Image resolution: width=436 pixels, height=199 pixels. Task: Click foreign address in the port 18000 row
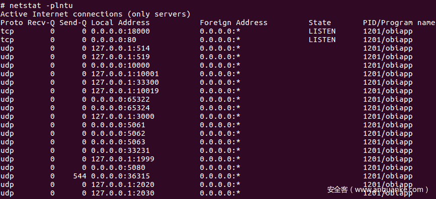[220, 31]
